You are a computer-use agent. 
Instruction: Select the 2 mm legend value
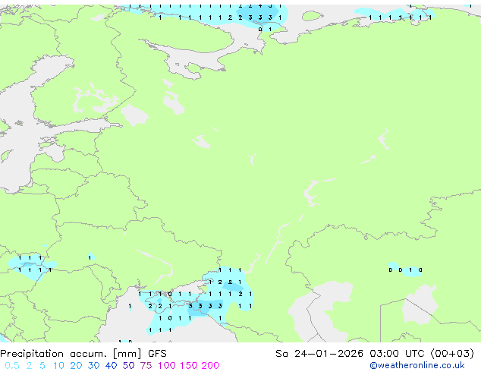point(29,366)
